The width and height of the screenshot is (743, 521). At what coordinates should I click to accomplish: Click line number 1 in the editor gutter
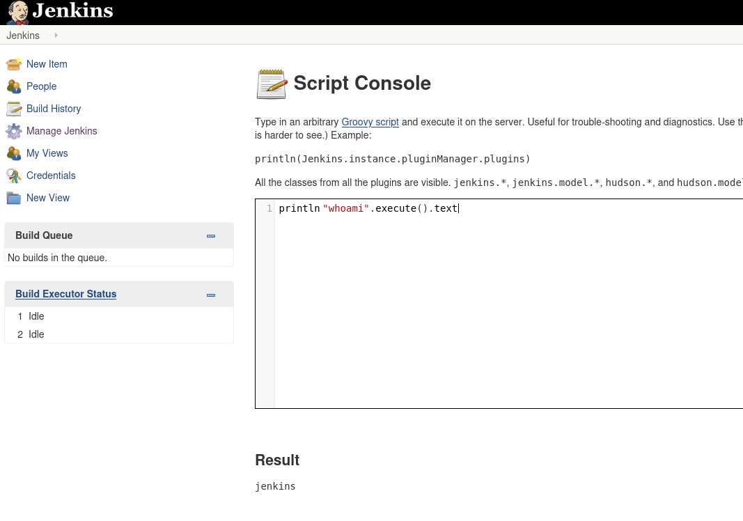[269, 208]
